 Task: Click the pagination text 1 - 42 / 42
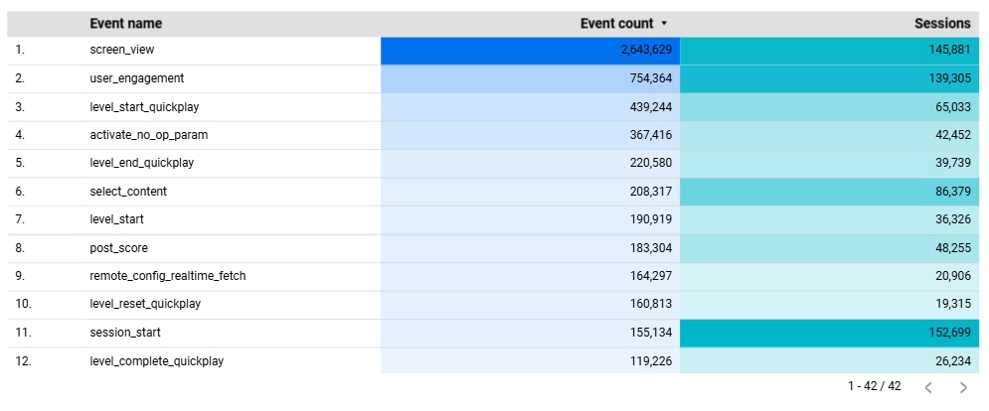click(873, 386)
